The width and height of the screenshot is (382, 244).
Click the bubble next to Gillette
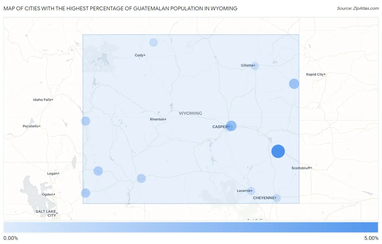(x=255, y=66)
